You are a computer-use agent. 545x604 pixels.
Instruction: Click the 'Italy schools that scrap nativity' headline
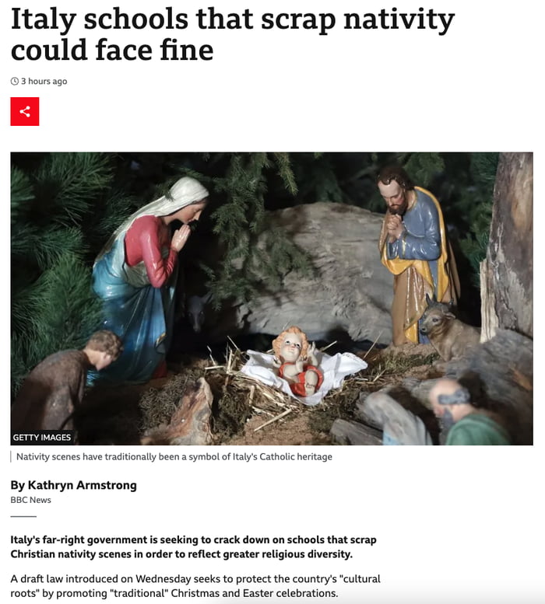coord(233,19)
